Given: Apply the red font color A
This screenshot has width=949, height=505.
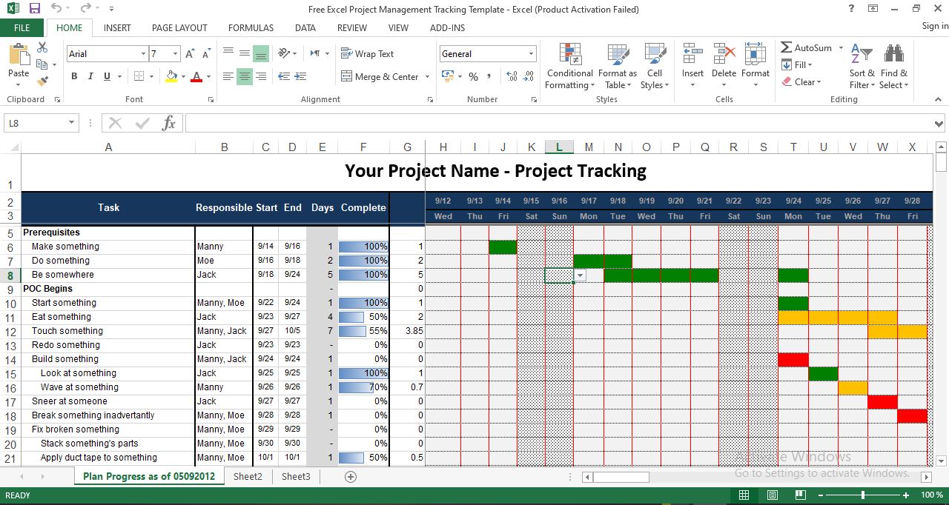Looking at the screenshot, I should click(196, 76).
